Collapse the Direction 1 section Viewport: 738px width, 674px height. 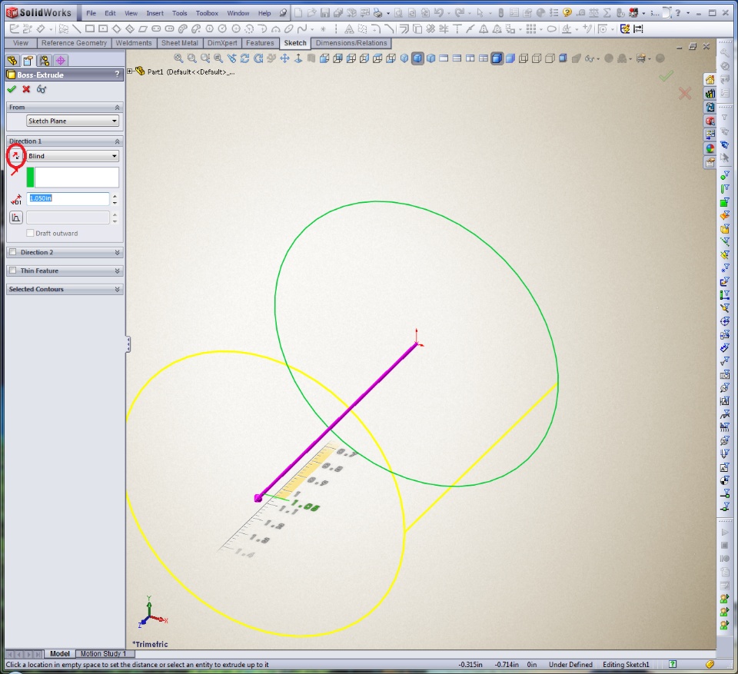(x=117, y=141)
